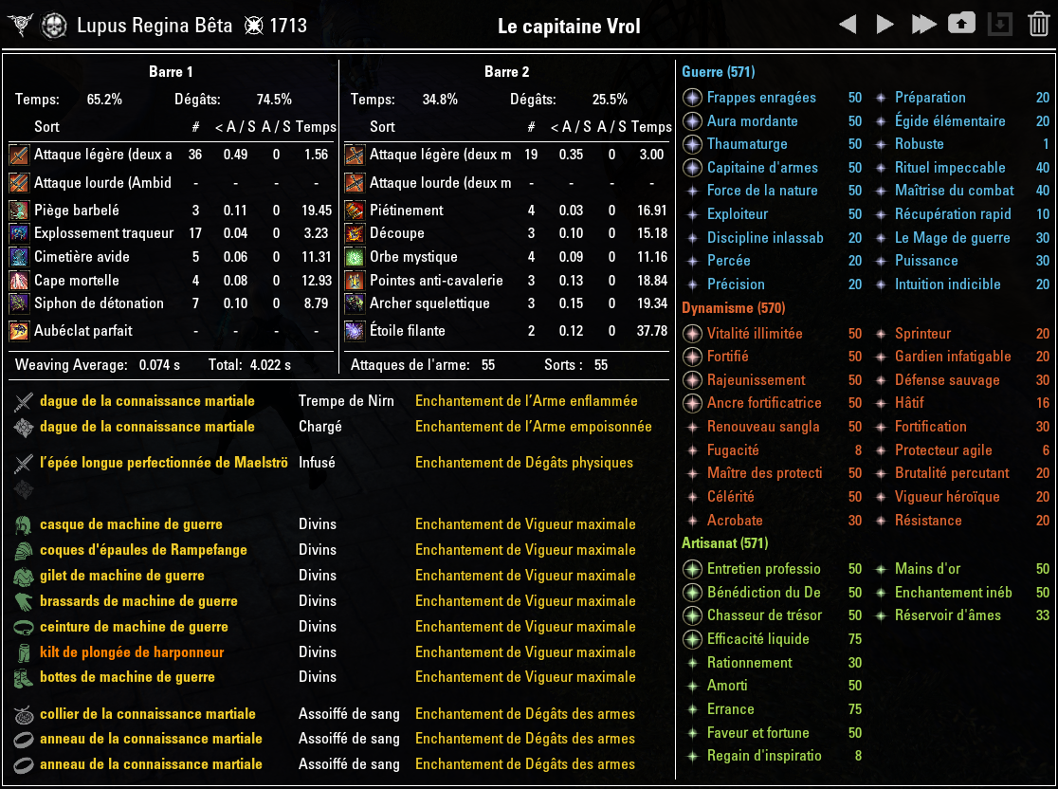
Task: Click the Piège barbelé skill icon
Action: pyautogui.click(x=19, y=210)
